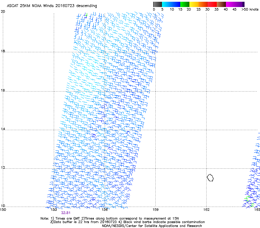The height and width of the screenshot is (228, 260).
Task: Click the legend label '25'
Action: [x=199, y=9]
